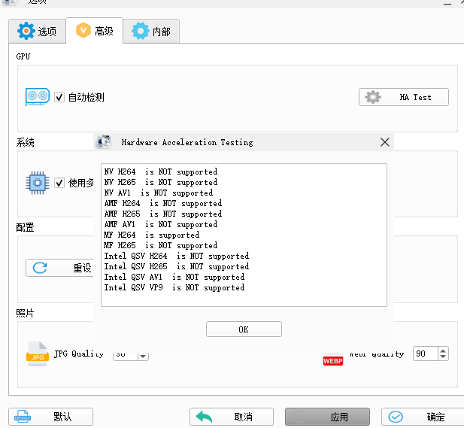Click the DEFAULT document icon on 默认
464x428 pixels.
click(x=23, y=417)
